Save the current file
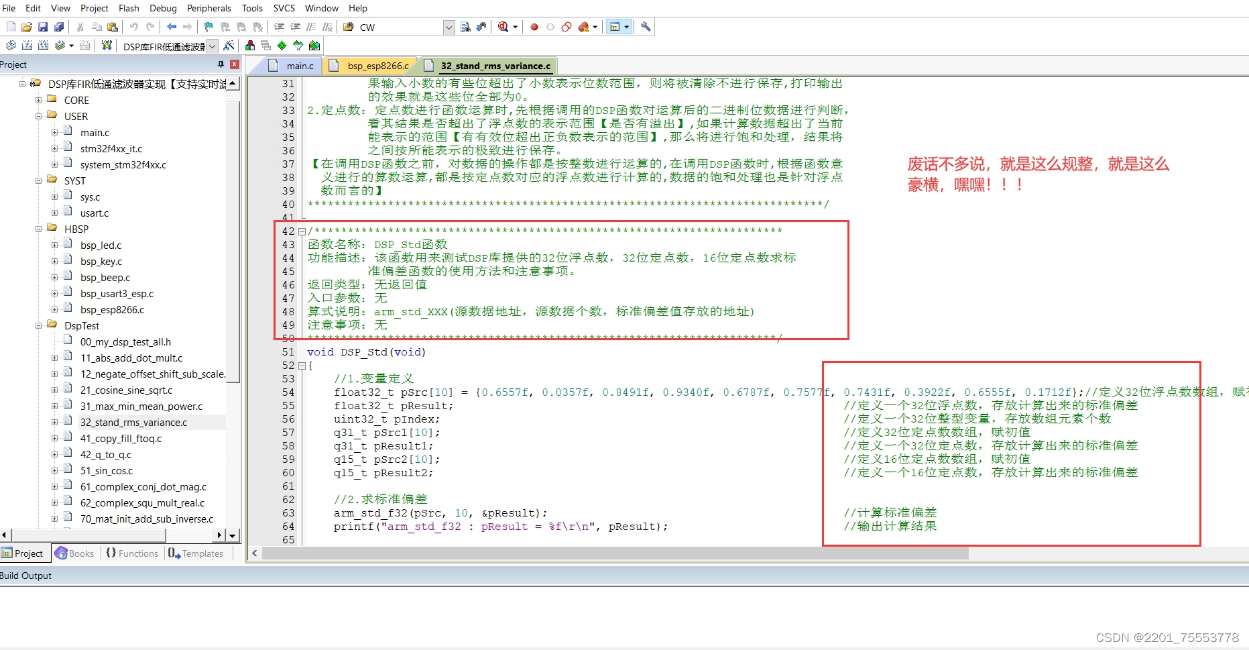Viewport: 1249px width, 650px height. [x=43, y=27]
